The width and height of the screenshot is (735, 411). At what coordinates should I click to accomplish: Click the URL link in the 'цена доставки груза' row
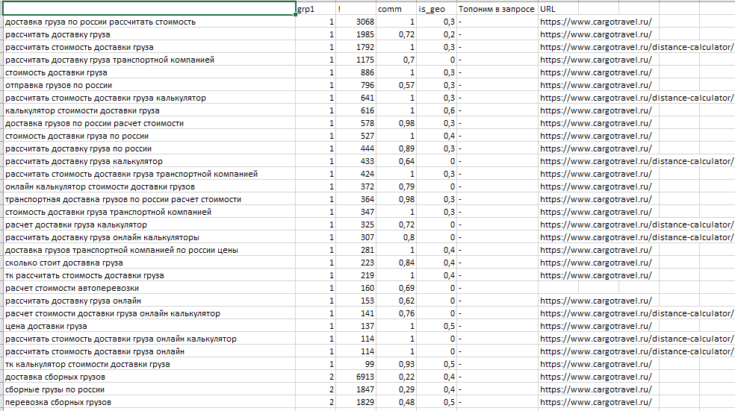(x=595, y=326)
